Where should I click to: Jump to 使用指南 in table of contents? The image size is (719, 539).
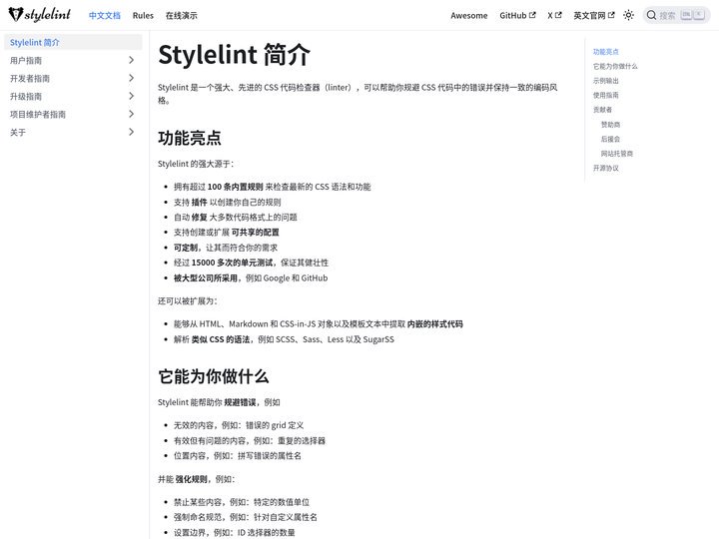pyautogui.click(x=606, y=95)
